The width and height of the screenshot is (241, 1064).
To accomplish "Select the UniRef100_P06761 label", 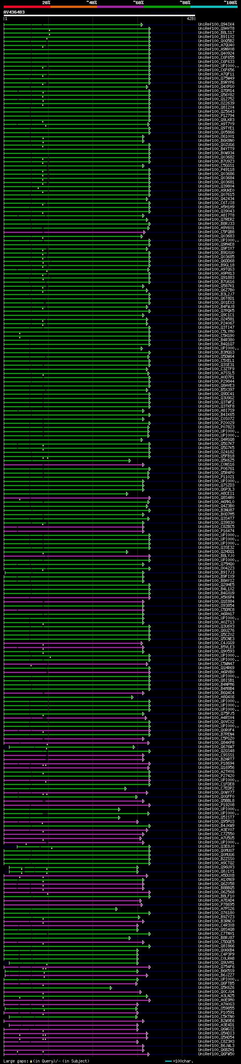I will [x=216, y=469].
